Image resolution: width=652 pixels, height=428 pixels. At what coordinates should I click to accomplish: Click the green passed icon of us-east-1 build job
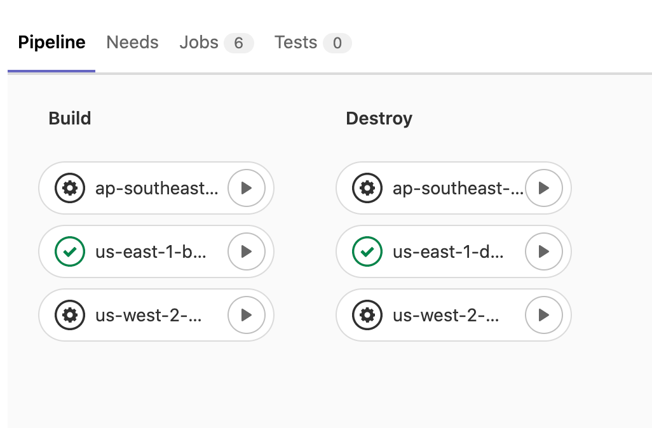pos(70,251)
